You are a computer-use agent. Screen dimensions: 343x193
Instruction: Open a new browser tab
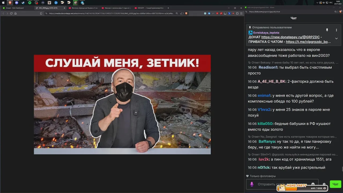pyautogui.click(x=168, y=8)
